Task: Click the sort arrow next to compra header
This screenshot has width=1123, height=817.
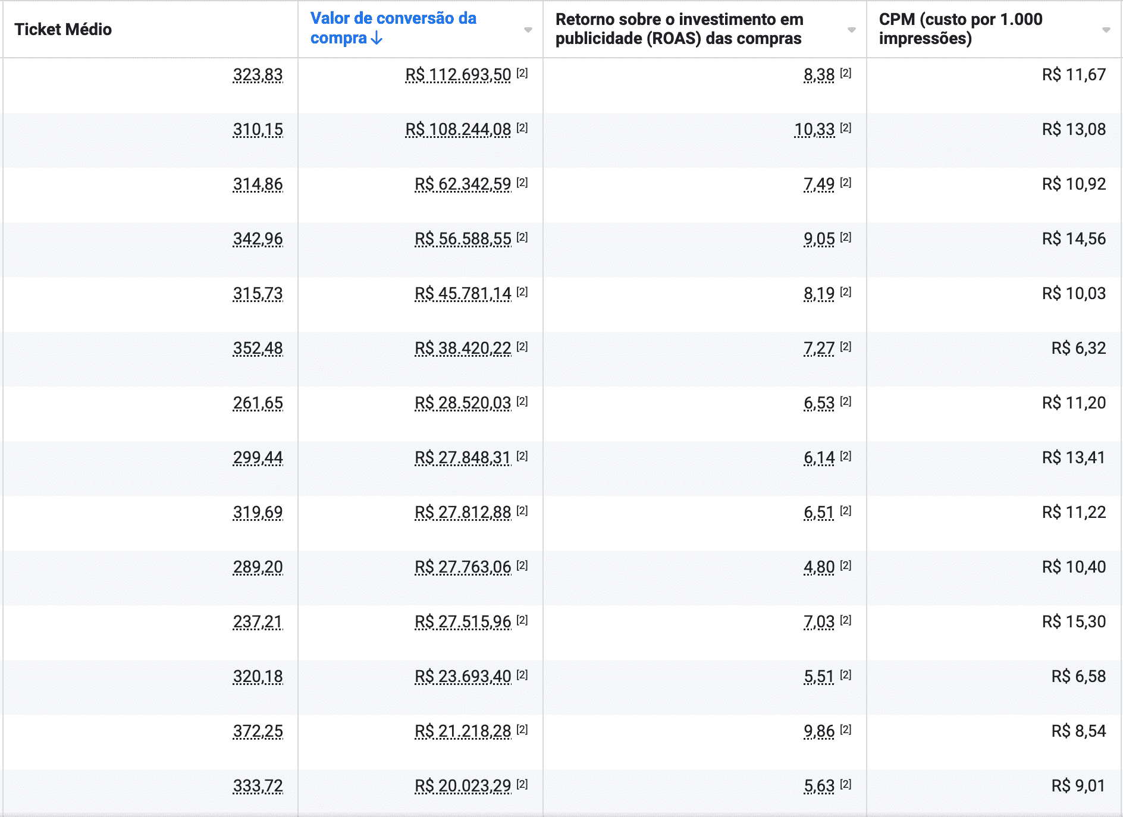Action: point(377,39)
